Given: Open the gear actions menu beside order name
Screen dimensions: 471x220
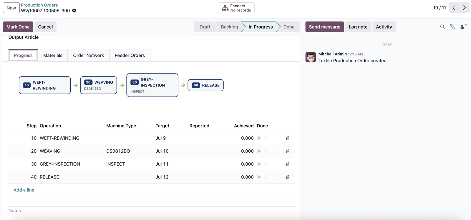Looking at the screenshot, I should coord(74,11).
